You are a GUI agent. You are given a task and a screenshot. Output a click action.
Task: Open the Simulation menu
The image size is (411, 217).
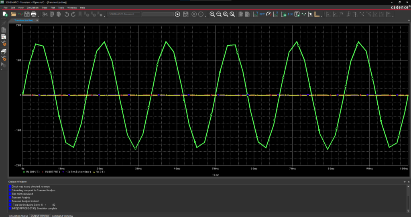(33, 8)
